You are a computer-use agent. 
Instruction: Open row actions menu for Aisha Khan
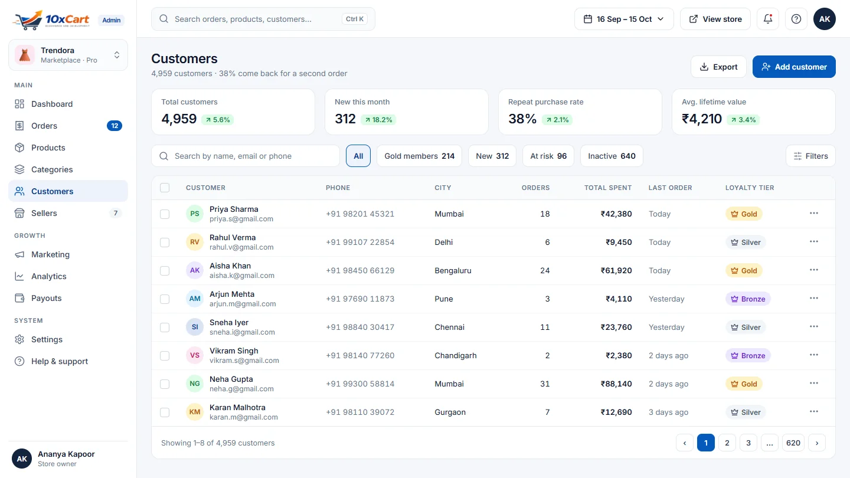click(814, 270)
